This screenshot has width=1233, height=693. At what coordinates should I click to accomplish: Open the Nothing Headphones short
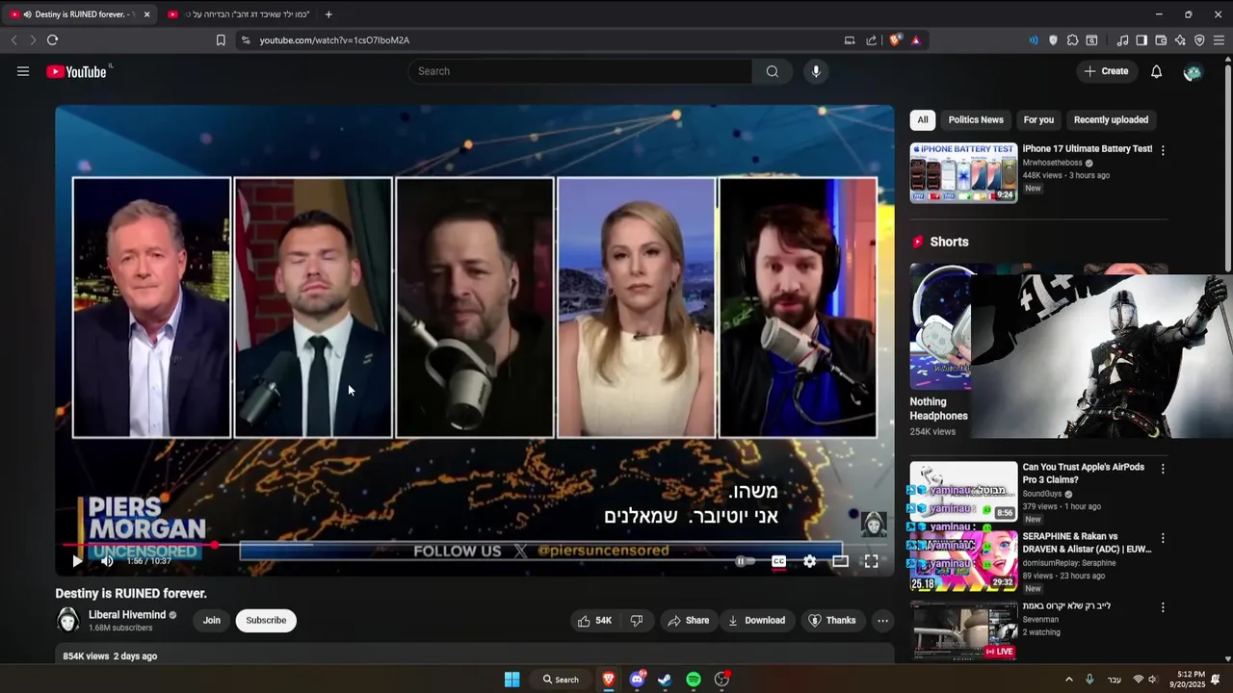click(940, 326)
